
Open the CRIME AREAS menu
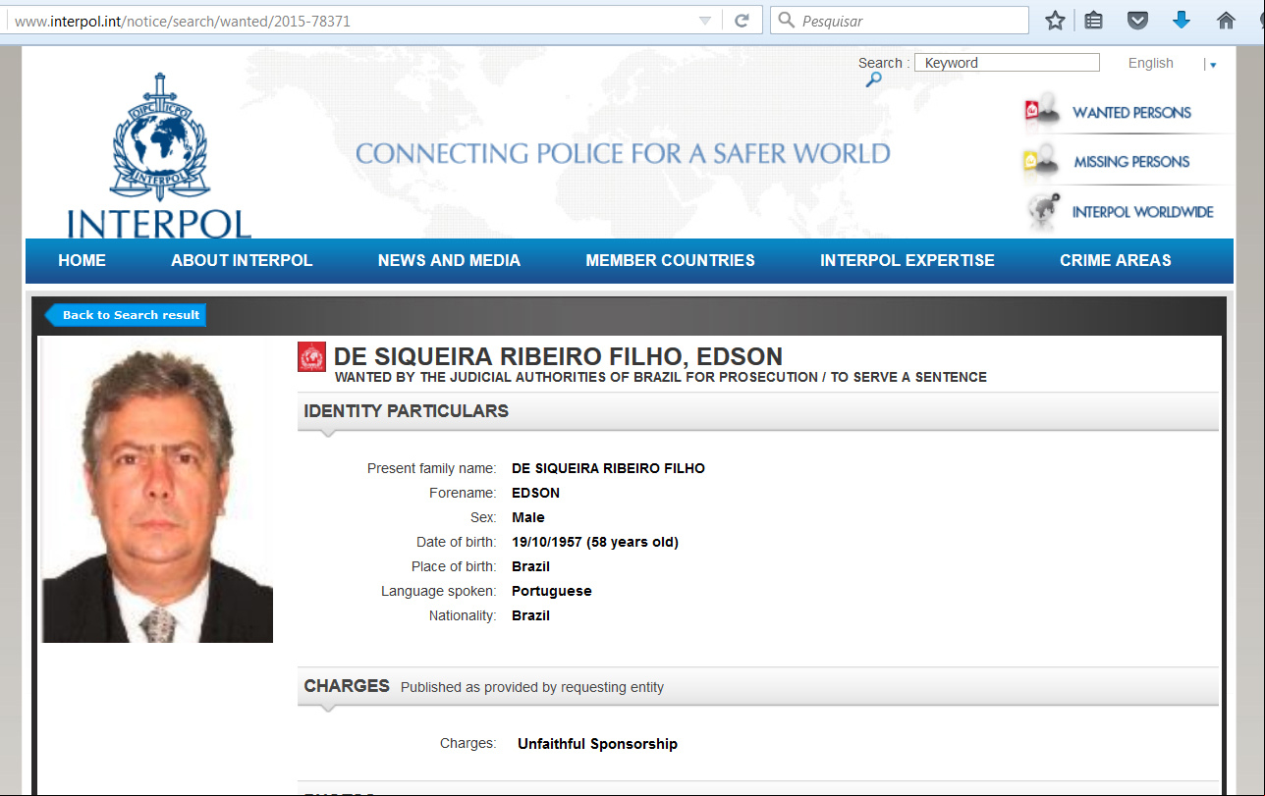click(1116, 260)
